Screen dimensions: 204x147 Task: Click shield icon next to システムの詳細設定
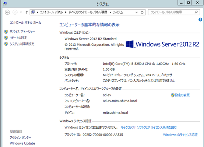tap(6, 44)
